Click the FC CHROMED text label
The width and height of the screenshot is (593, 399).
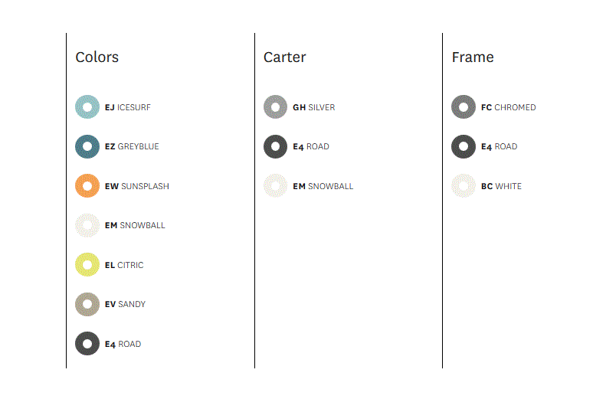coord(508,107)
